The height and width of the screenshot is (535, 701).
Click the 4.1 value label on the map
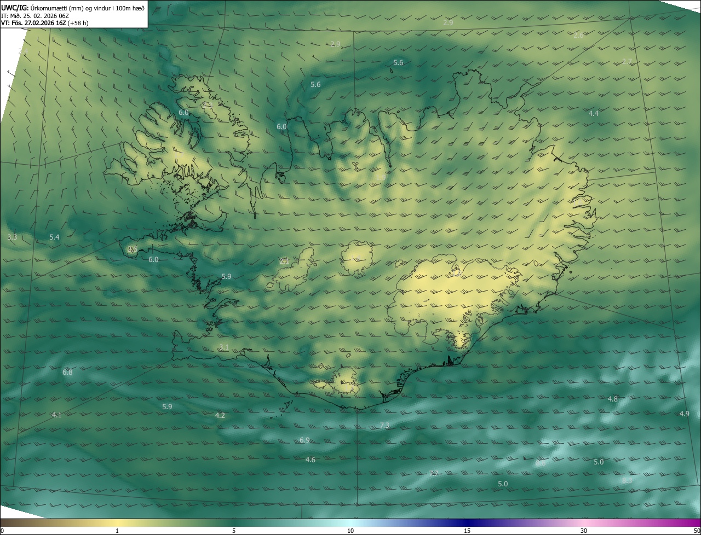click(x=56, y=415)
